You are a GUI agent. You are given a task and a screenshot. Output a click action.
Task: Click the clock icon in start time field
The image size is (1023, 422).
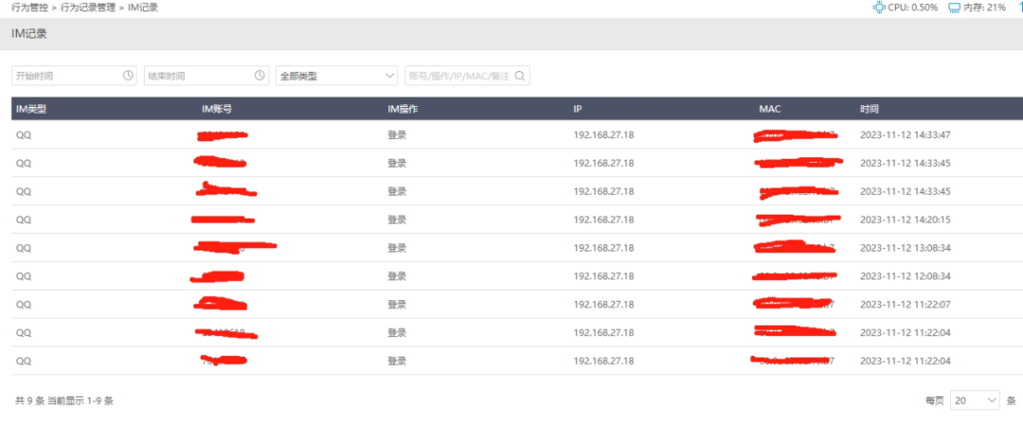point(129,76)
